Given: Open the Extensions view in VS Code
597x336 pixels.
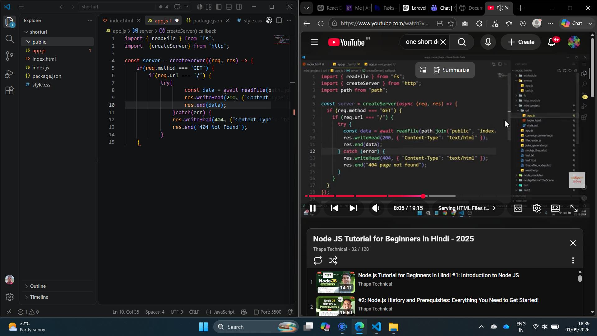Looking at the screenshot, I should point(9,90).
